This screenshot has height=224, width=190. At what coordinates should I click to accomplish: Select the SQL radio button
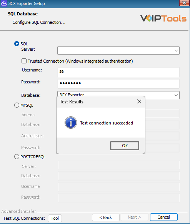(x=17, y=43)
